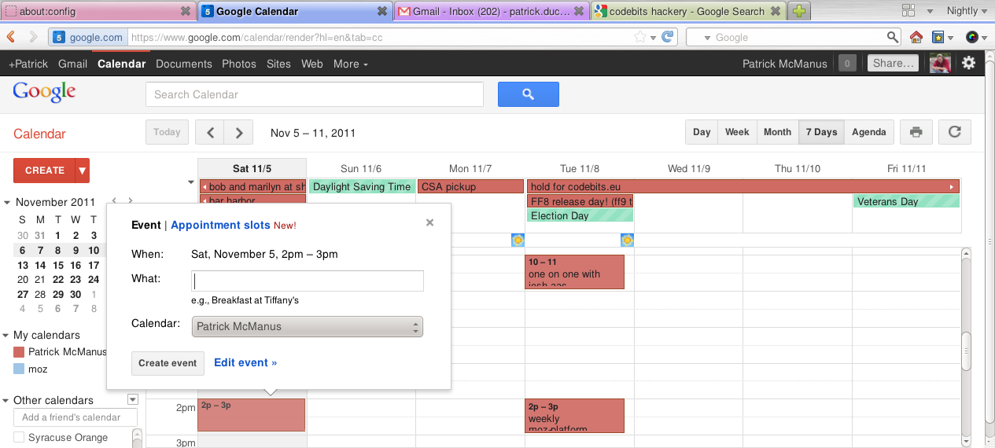995x448 pixels.
Task: Open search engine dropdown in browser search
Action: 707,37
